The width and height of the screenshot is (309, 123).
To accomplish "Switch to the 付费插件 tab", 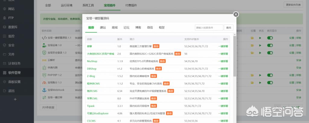I will tap(131, 5).
